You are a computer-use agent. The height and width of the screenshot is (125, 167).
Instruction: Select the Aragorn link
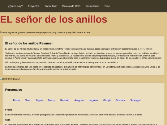[79, 100]
